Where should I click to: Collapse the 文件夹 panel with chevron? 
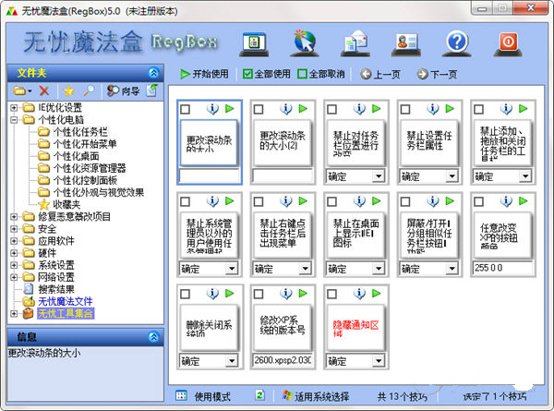click(x=153, y=73)
